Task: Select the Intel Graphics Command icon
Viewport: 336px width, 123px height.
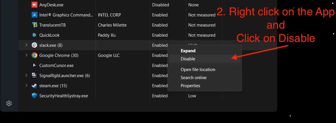Action: [x=34, y=15]
